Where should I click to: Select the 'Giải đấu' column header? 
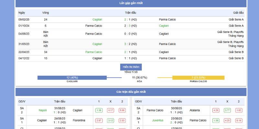(238, 13)
